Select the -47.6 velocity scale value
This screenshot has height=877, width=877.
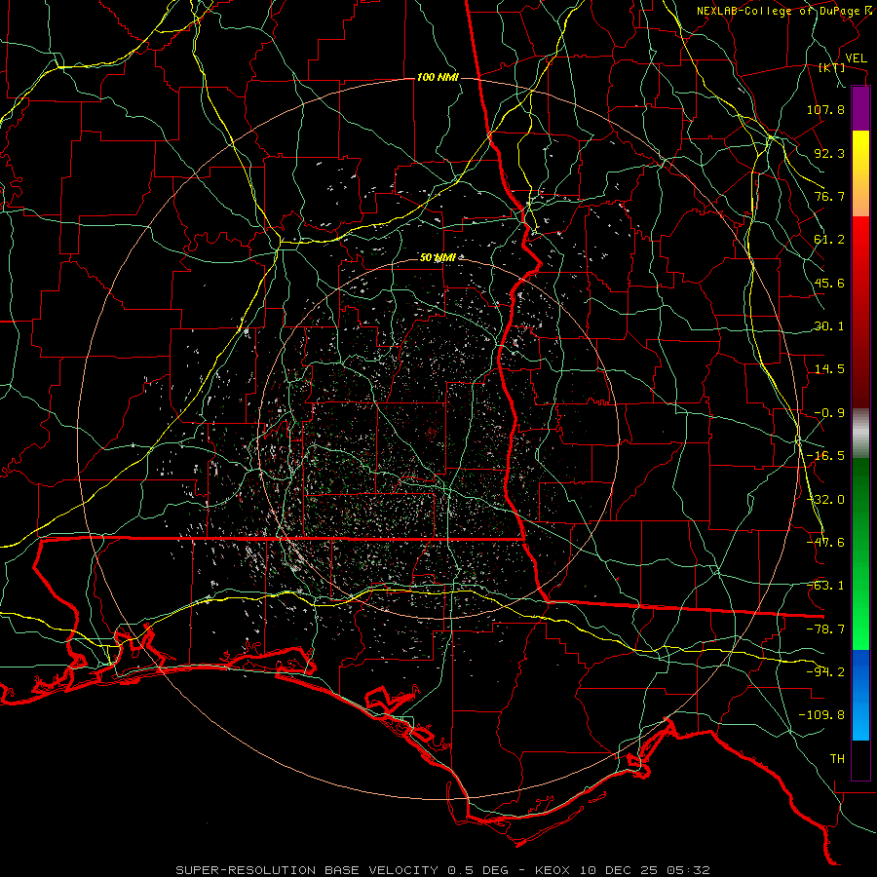tap(825, 543)
